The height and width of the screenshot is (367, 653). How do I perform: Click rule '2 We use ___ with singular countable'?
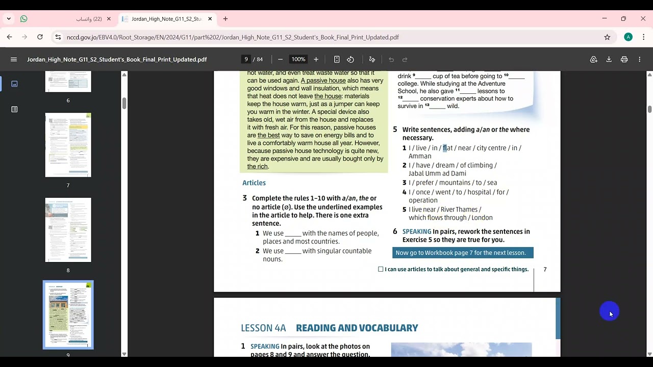(314, 255)
